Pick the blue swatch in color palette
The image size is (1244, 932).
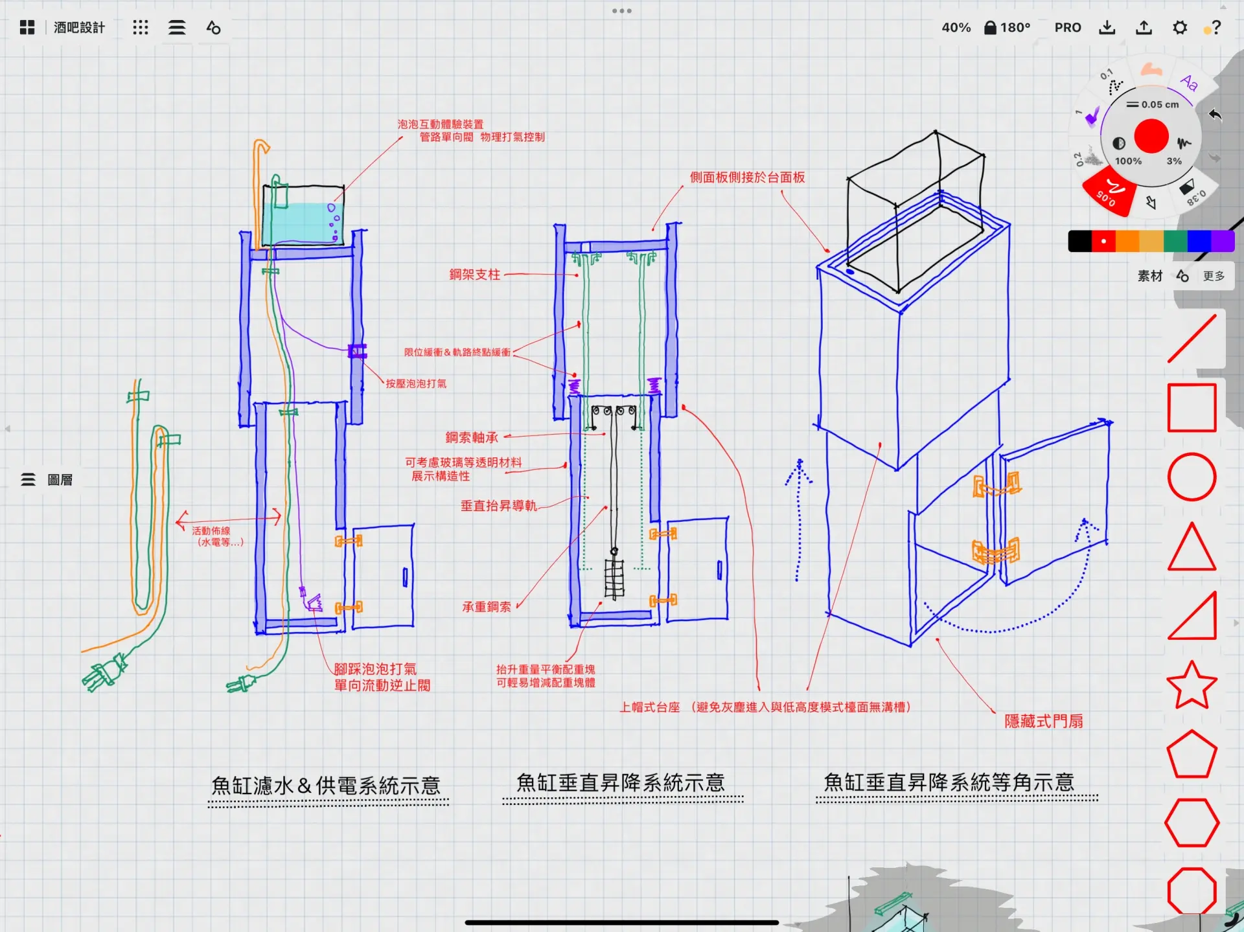(1199, 241)
